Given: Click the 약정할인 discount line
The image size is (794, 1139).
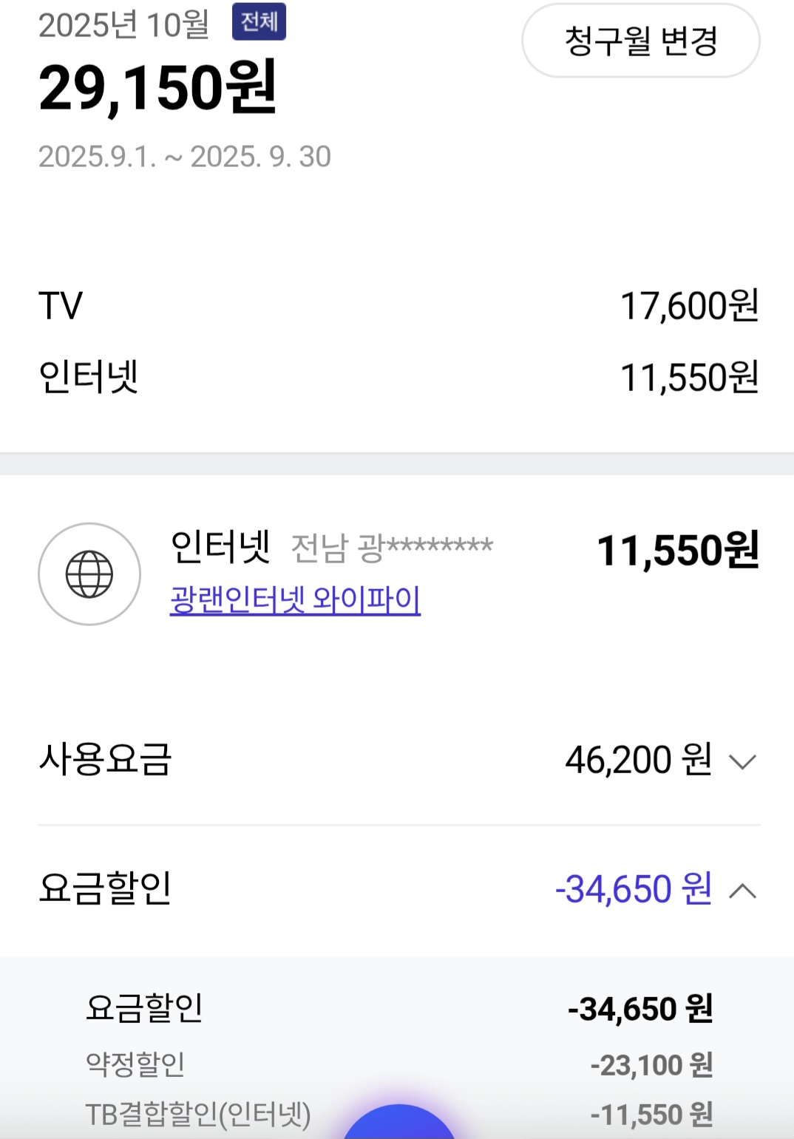Looking at the screenshot, I should coord(135,1064).
